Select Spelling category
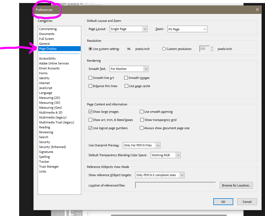This screenshot has height=216, width=265. pyautogui.click(x=45, y=157)
